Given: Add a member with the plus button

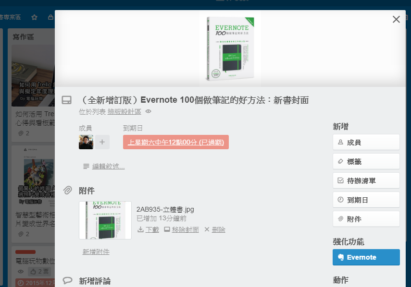Looking at the screenshot, I should [x=102, y=142].
